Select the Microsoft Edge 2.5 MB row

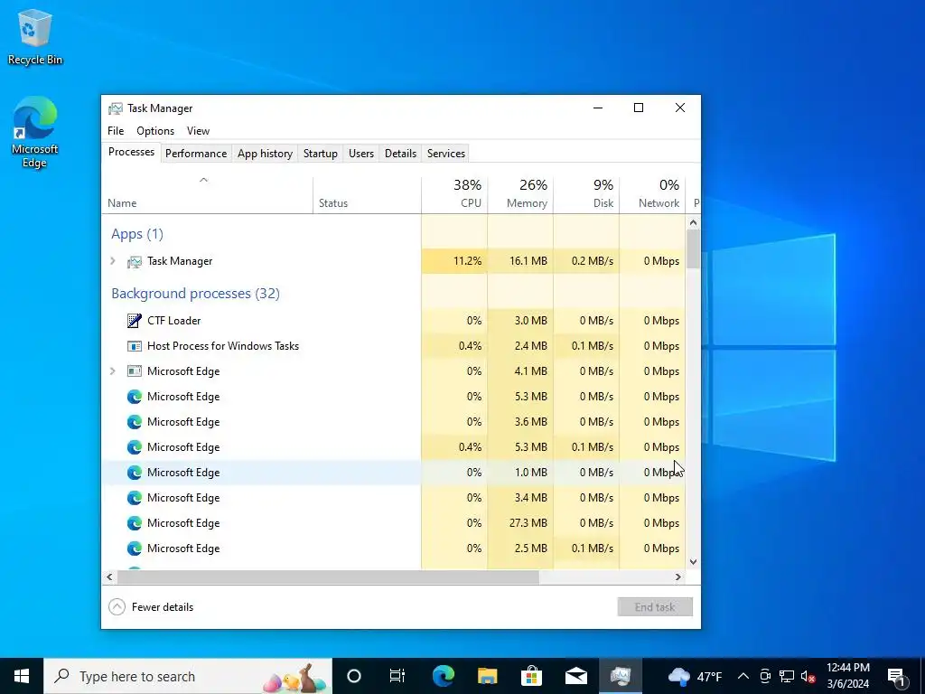coord(394,549)
